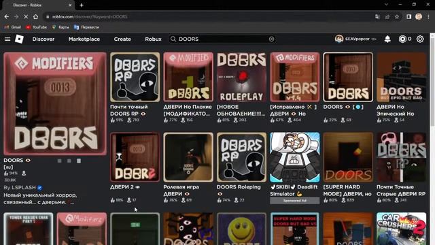Click the DOORS search field
The image size is (435, 245).
[222, 39]
